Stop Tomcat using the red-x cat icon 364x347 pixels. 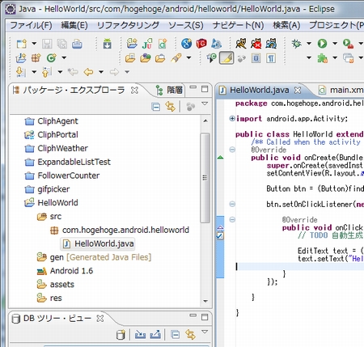[x=256, y=44]
